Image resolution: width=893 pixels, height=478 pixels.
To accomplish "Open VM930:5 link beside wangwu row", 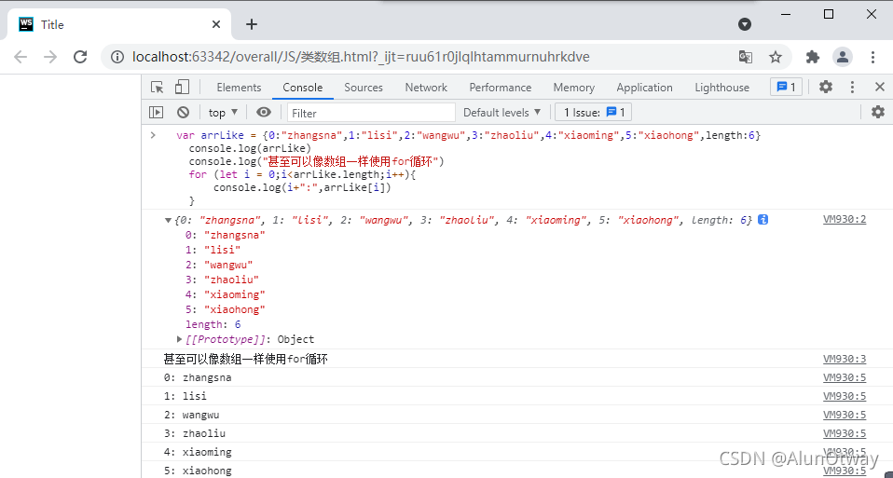I will [x=844, y=415].
